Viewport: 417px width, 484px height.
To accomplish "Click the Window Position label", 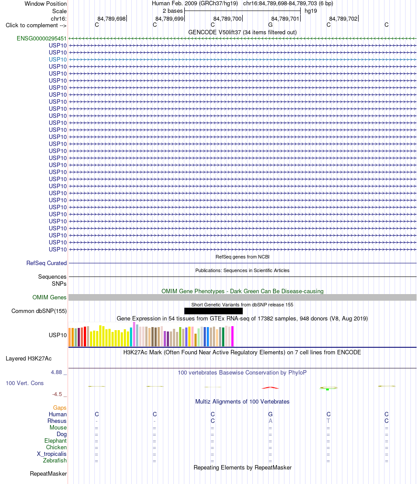I will [46, 4].
